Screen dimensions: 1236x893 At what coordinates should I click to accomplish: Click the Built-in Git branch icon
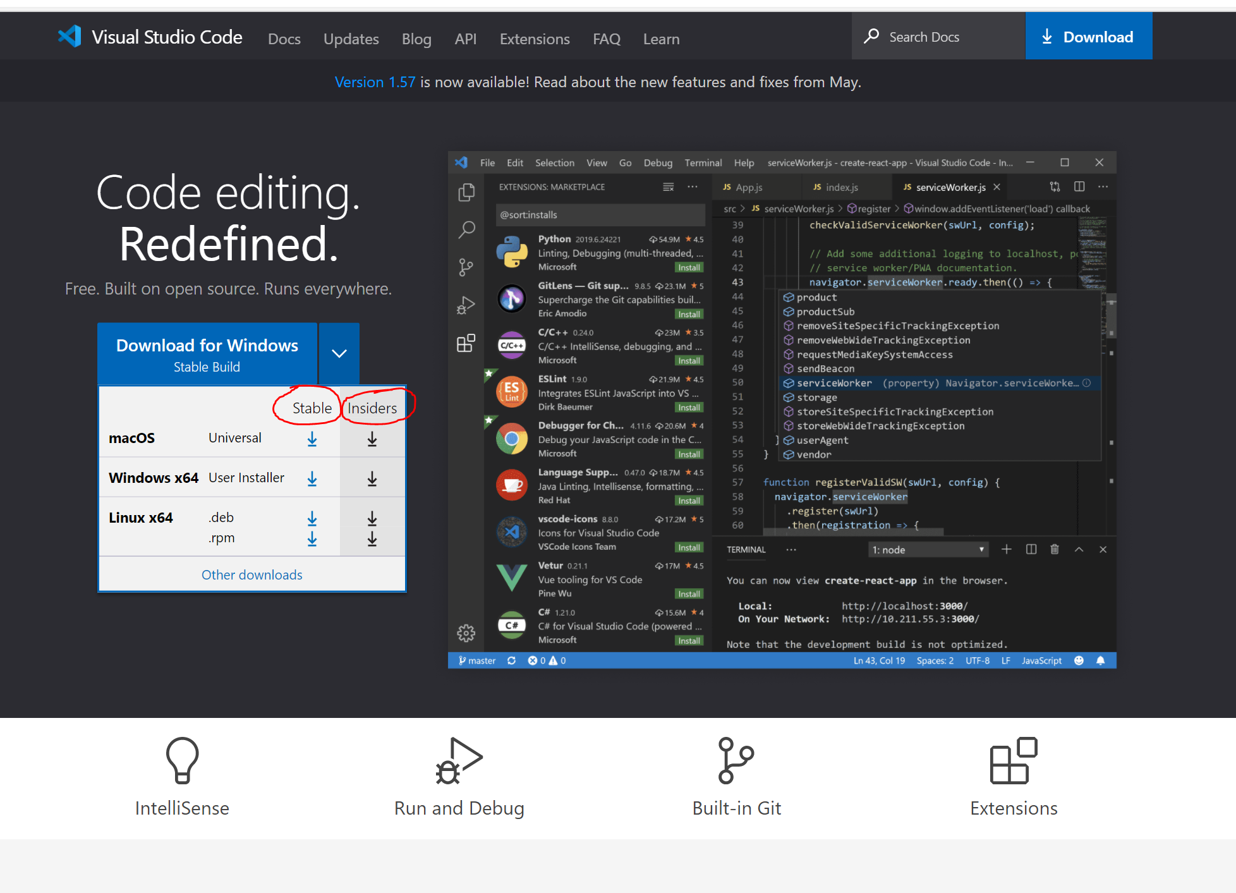point(736,760)
